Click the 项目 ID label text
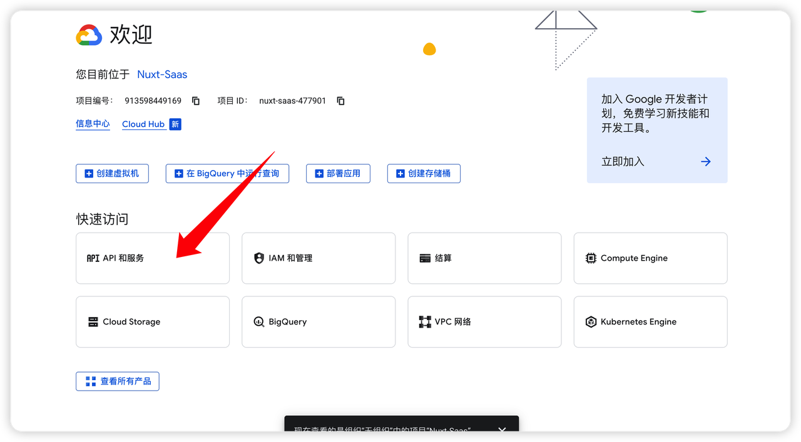The height and width of the screenshot is (442, 801). [x=233, y=101]
